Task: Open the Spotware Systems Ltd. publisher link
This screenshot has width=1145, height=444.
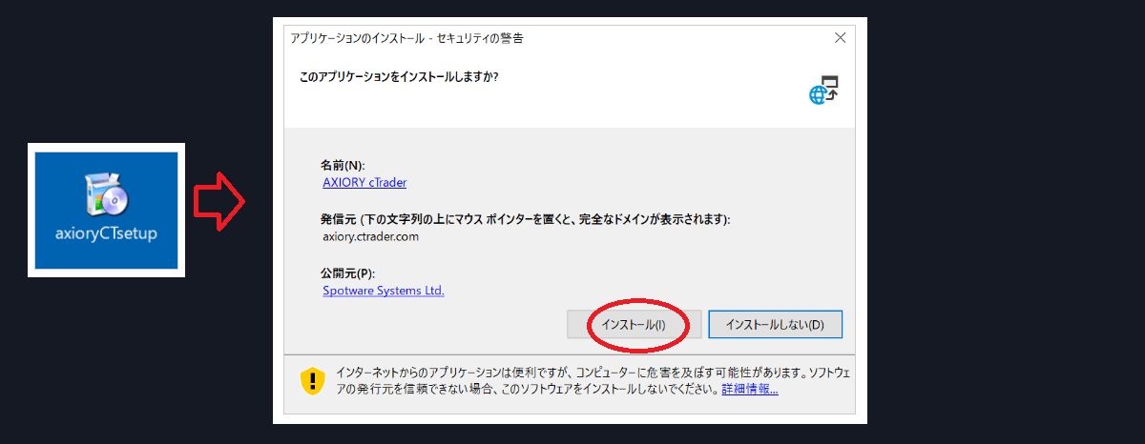Action: (384, 291)
